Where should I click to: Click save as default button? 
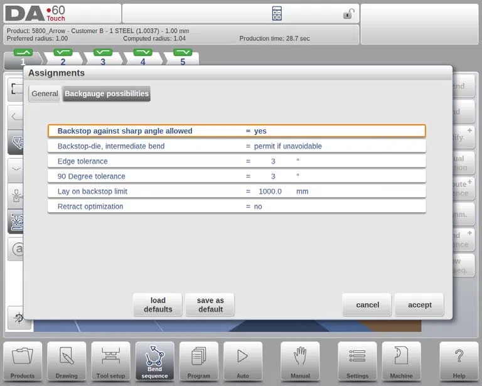click(210, 305)
